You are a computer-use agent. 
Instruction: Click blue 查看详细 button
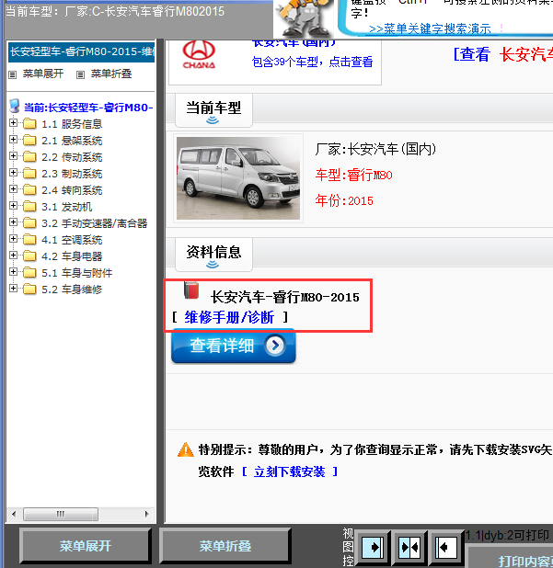234,346
